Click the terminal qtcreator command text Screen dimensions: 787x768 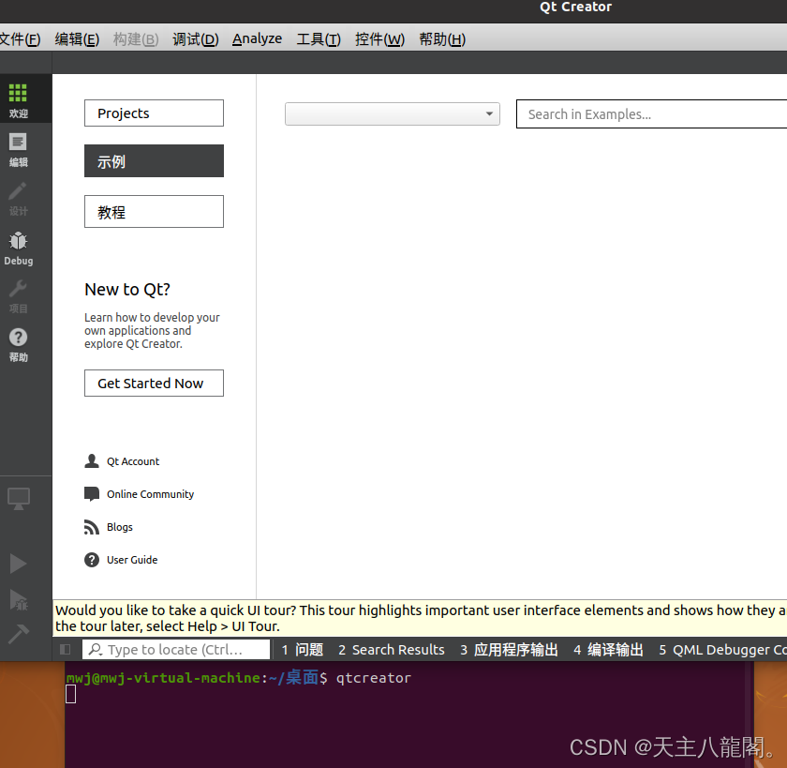tap(374, 678)
